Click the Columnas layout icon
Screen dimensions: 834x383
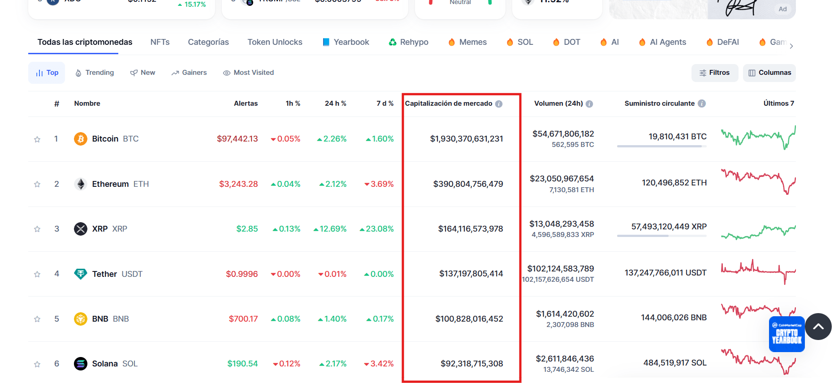coord(752,73)
